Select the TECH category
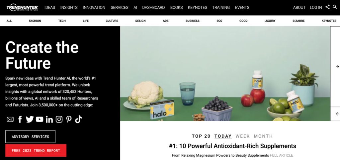The width and height of the screenshot is (340, 160). 62,21
